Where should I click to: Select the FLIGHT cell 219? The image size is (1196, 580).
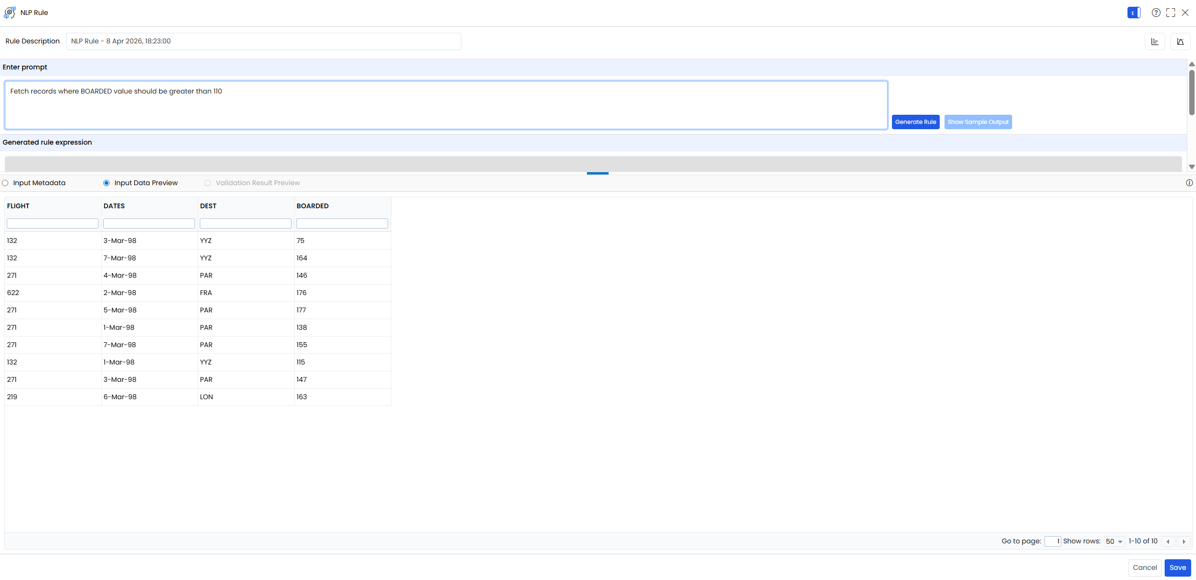[53, 397]
